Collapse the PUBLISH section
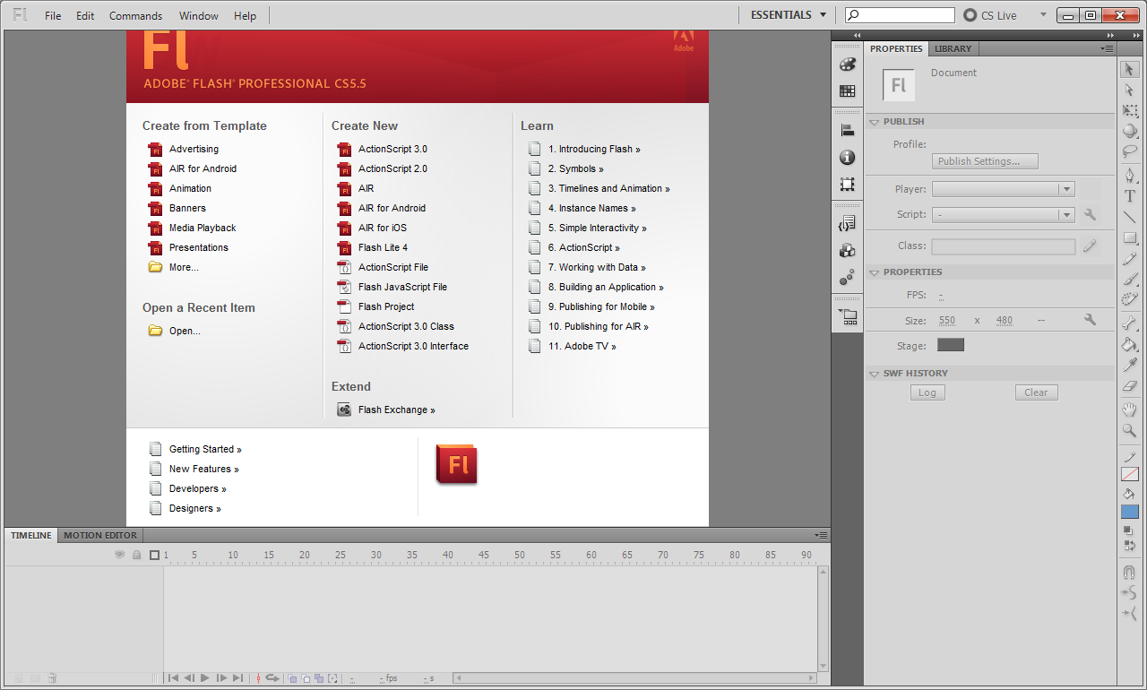This screenshot has height=690, width=1147. click(x=874, y=122)
